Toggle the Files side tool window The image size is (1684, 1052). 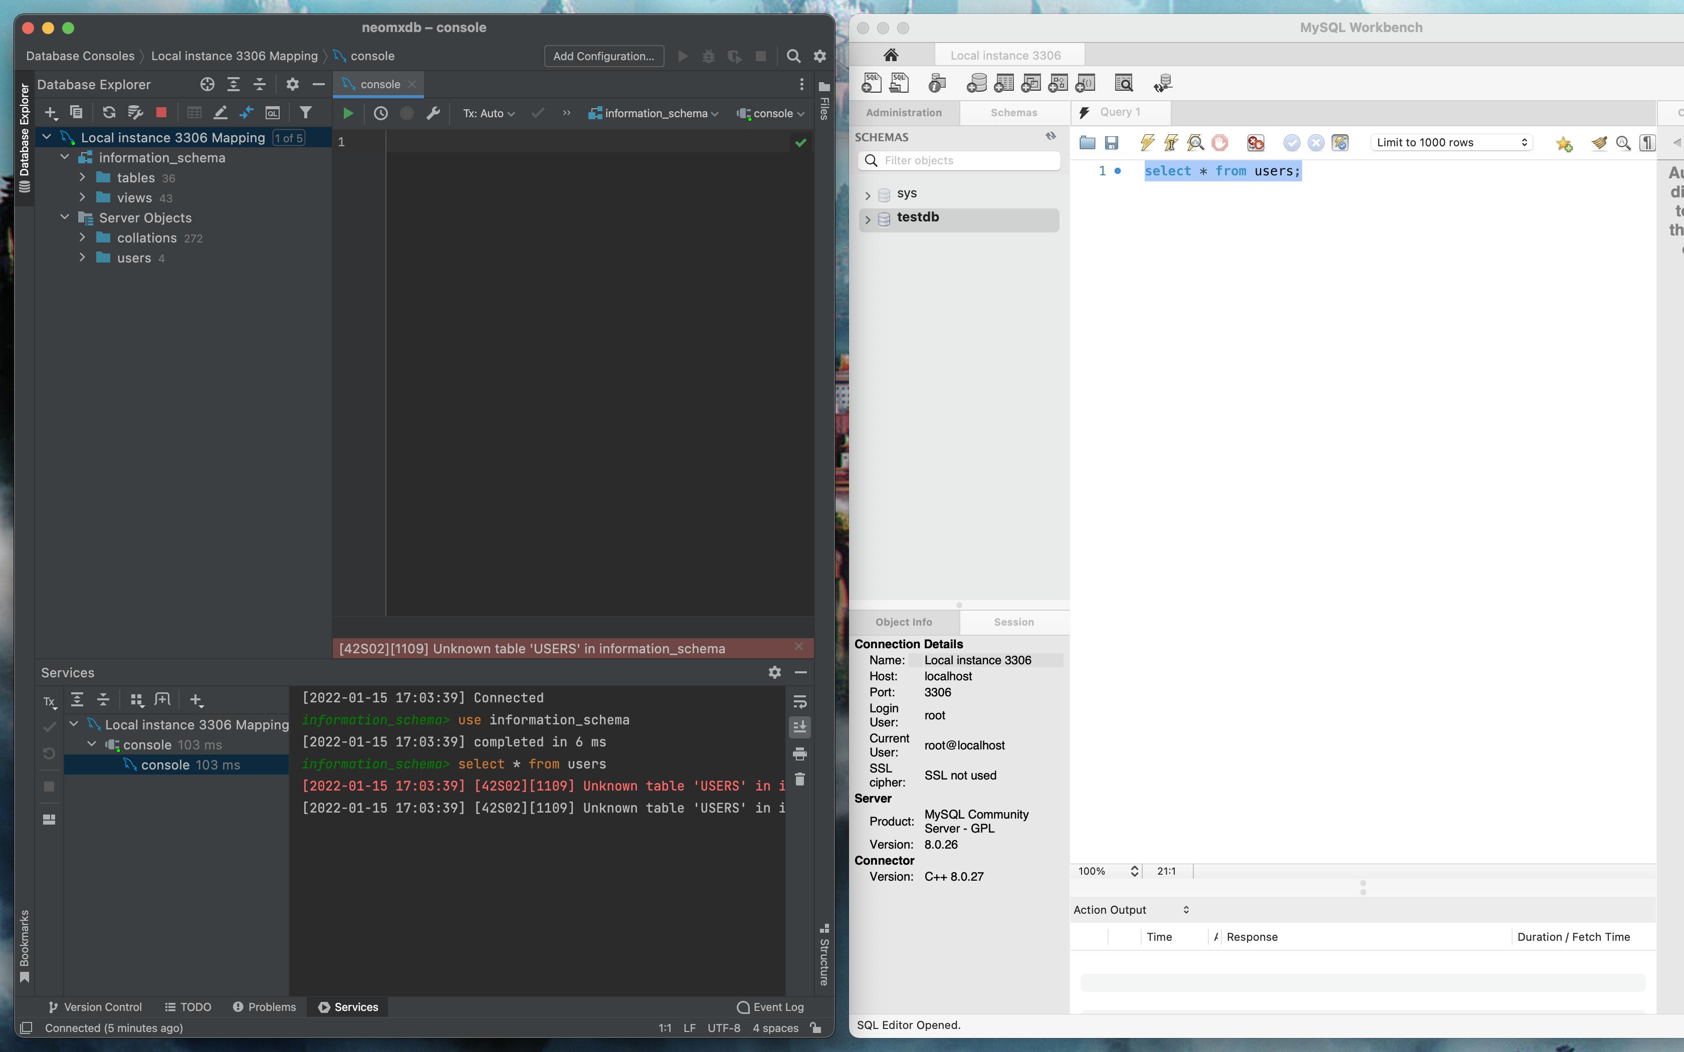pyautogui.click(x=824, y=101)
